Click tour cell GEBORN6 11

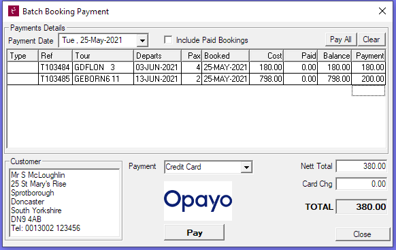pyautogui.click(x=103, y=79)
